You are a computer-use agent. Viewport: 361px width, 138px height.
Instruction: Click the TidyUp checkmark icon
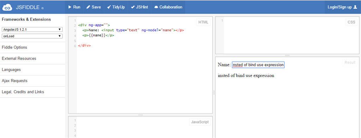[109, 7]
